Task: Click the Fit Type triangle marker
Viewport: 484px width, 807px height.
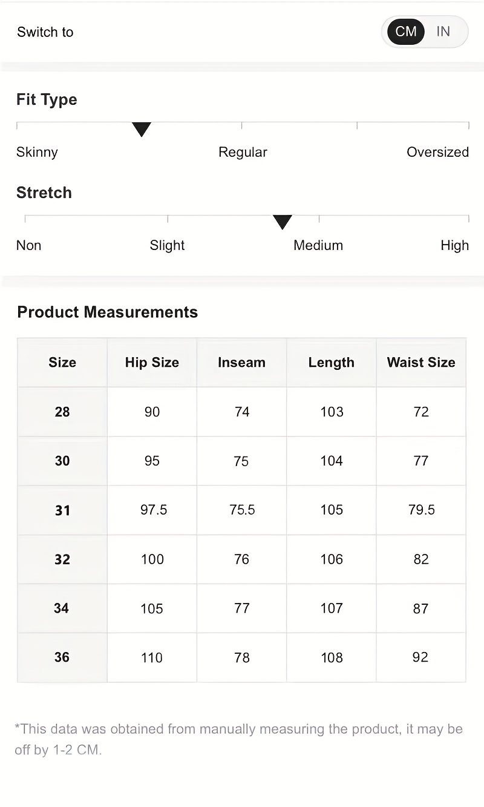Action: click(x=141, y=129)
